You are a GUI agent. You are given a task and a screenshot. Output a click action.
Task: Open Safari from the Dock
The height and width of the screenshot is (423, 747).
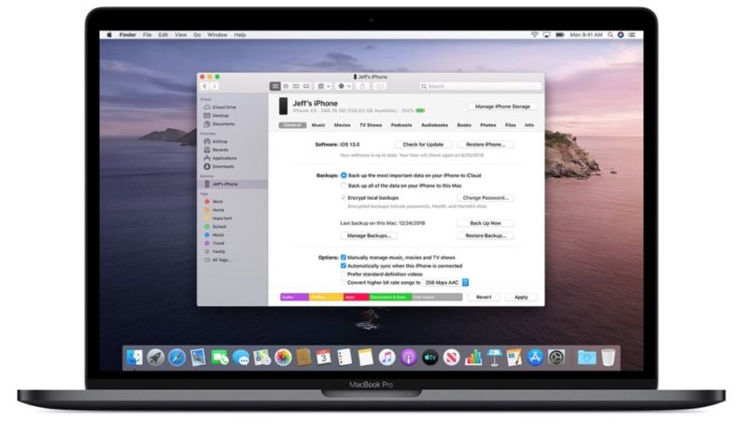click(176, 358)
